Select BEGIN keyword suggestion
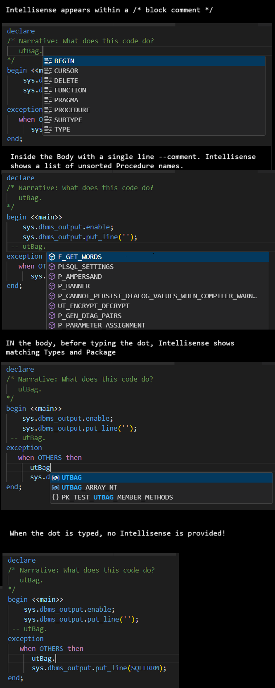The height and width of the screenshot is (688, 275). [x=154, y=61]
